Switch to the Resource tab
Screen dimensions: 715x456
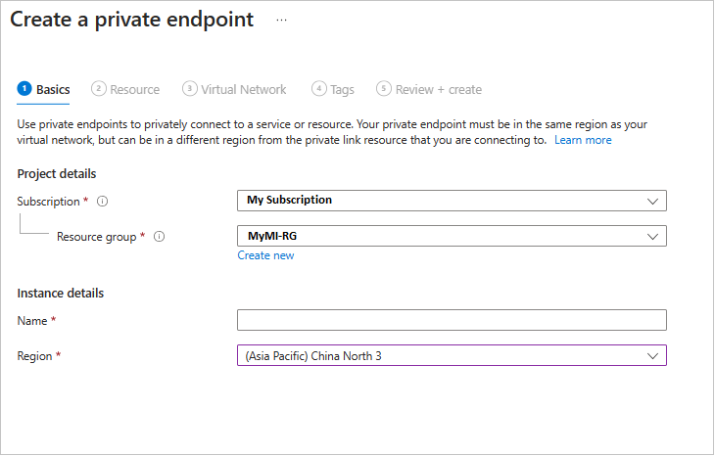coord(134,90)
